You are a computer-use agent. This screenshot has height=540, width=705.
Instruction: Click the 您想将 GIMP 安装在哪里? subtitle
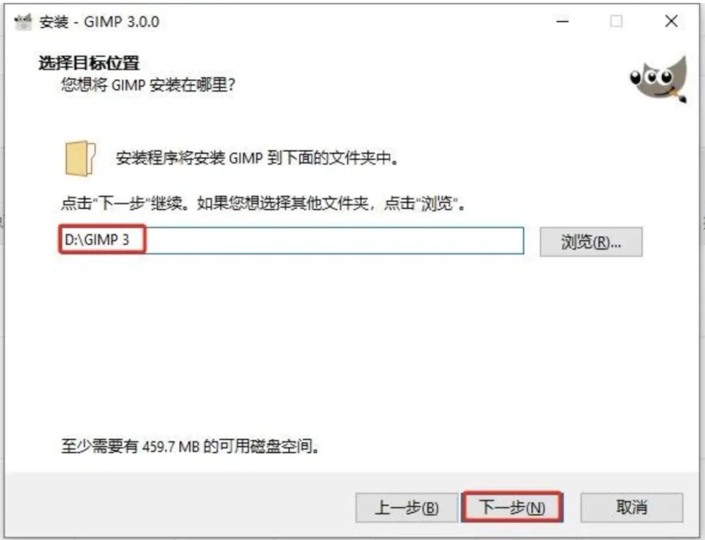click(148, 84)
